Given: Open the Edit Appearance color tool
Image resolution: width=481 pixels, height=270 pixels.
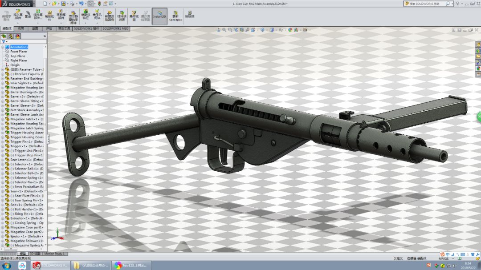Looking at the screenshot, I should (289, 31).
